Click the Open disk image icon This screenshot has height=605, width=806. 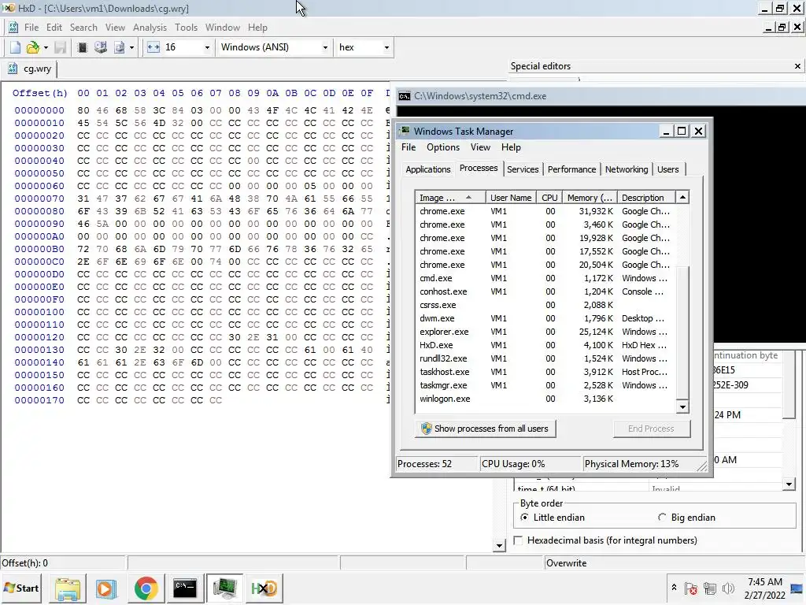point(119,47)
